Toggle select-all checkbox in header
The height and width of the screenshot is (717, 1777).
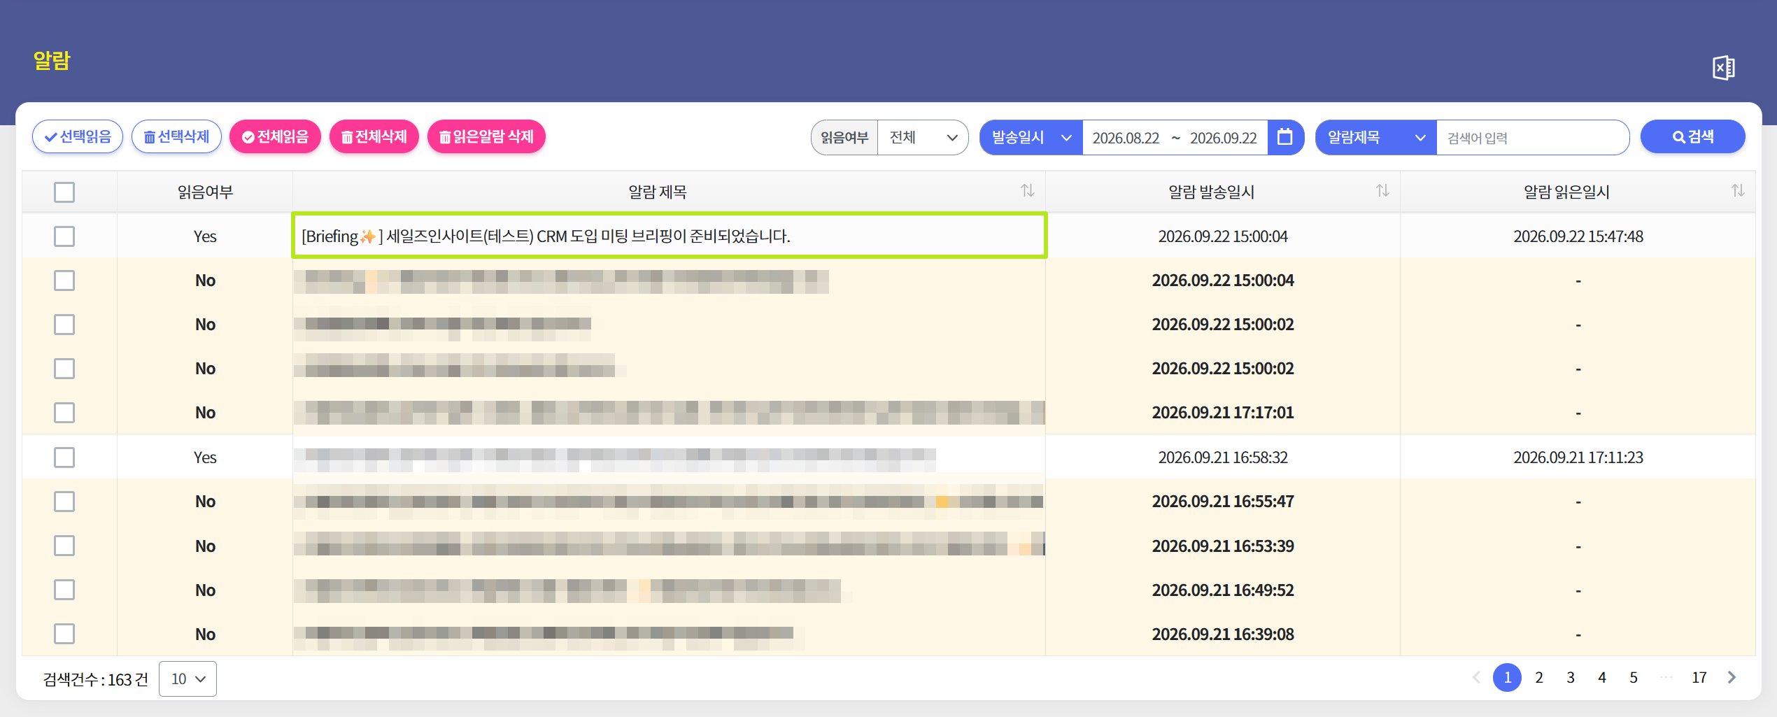(64, 192)
